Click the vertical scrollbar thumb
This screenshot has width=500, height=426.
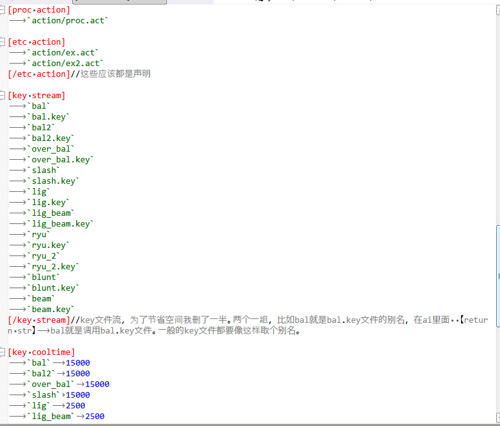497,277
